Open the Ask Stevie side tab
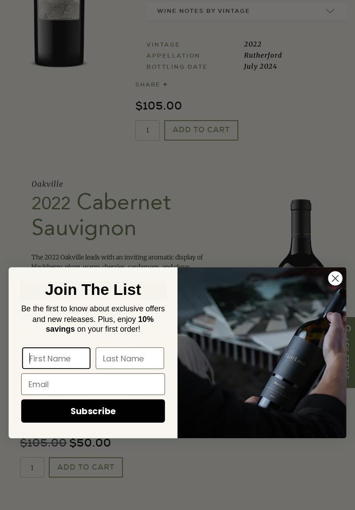This screenshot has width=355, height=510. coord(351,352)
